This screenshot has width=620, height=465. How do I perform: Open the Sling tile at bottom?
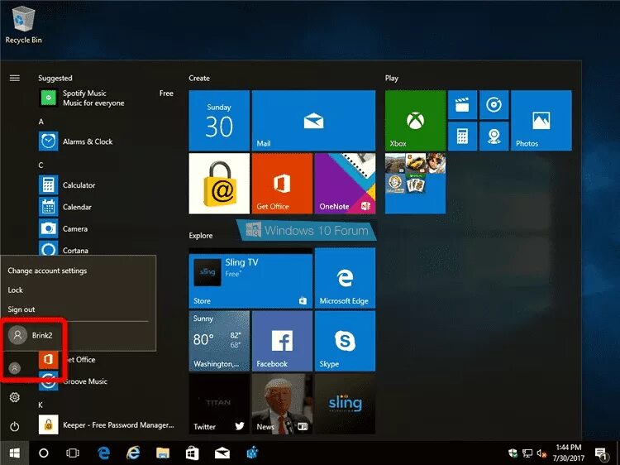click(x=346, y=404)
